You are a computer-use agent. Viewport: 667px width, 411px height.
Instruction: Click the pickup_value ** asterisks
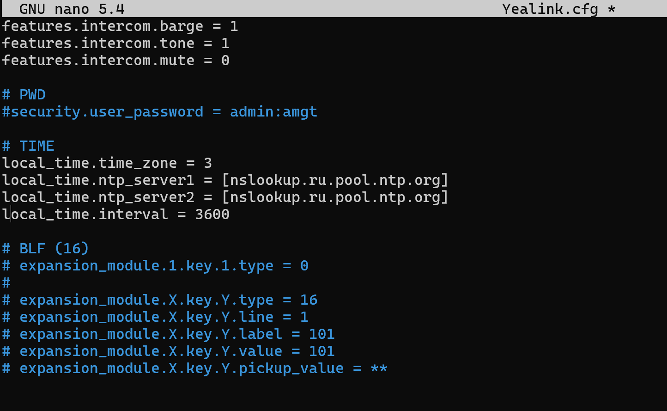pyautogui.click(x=379, y=368)
